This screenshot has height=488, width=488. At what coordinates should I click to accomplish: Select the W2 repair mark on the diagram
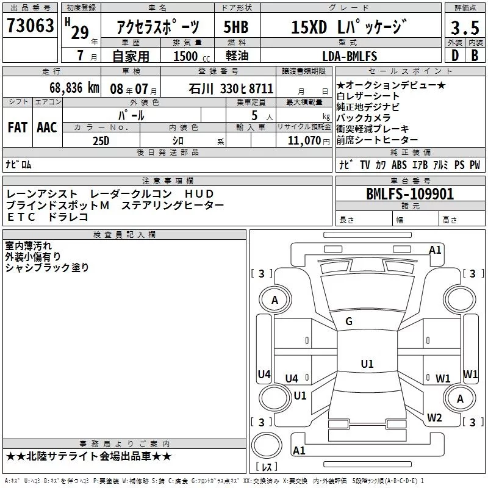[x=434, y=417]
